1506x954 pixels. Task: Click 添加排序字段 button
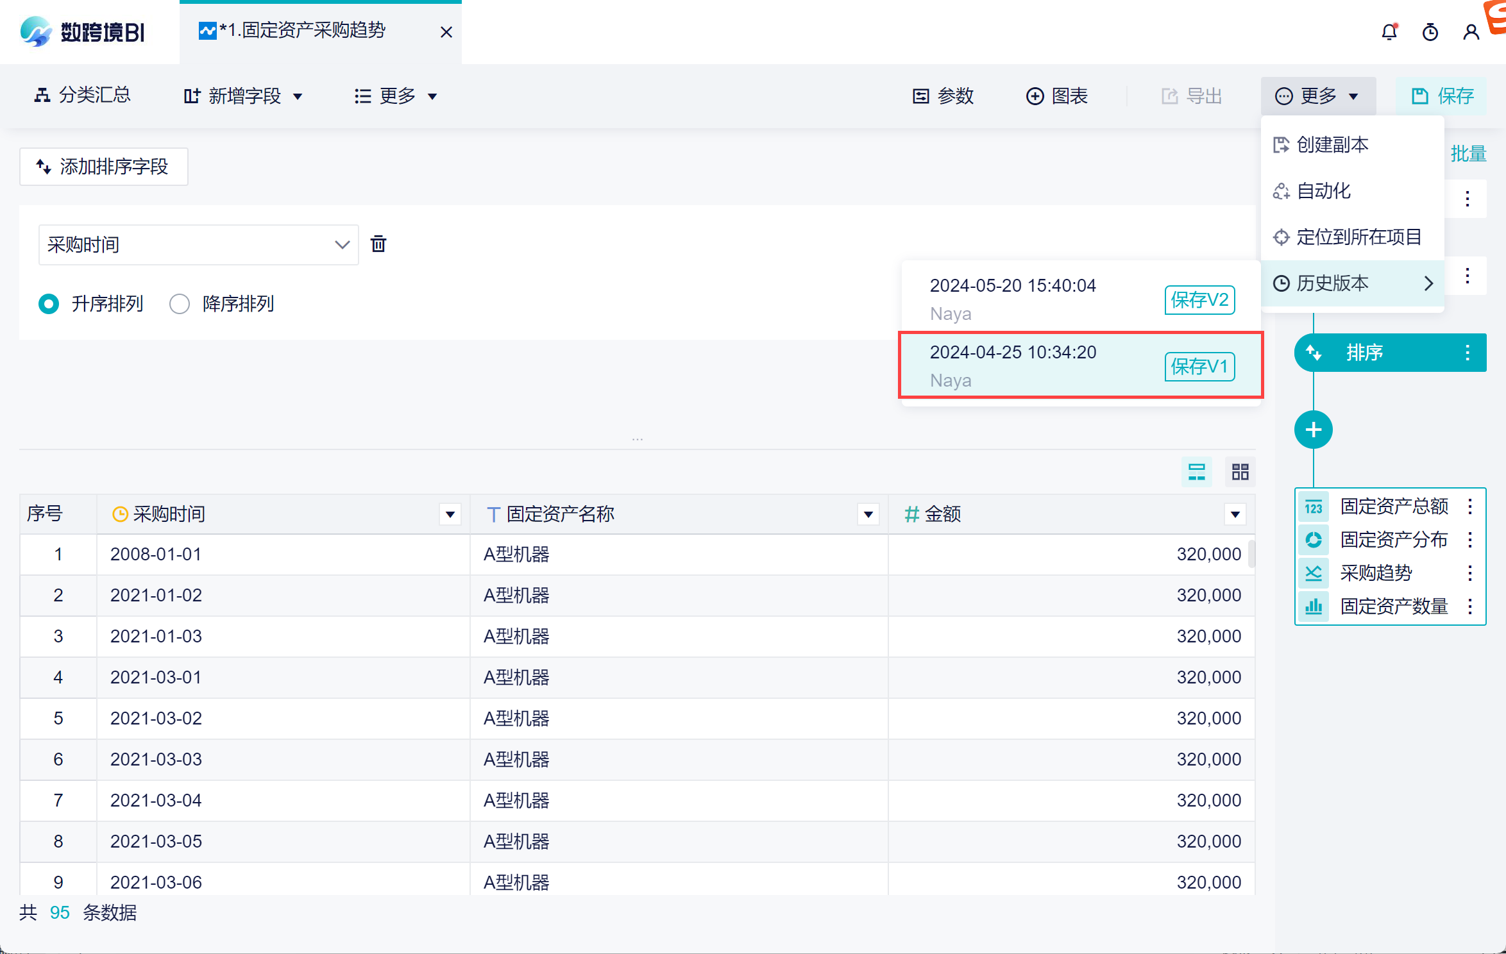[103, 167]
